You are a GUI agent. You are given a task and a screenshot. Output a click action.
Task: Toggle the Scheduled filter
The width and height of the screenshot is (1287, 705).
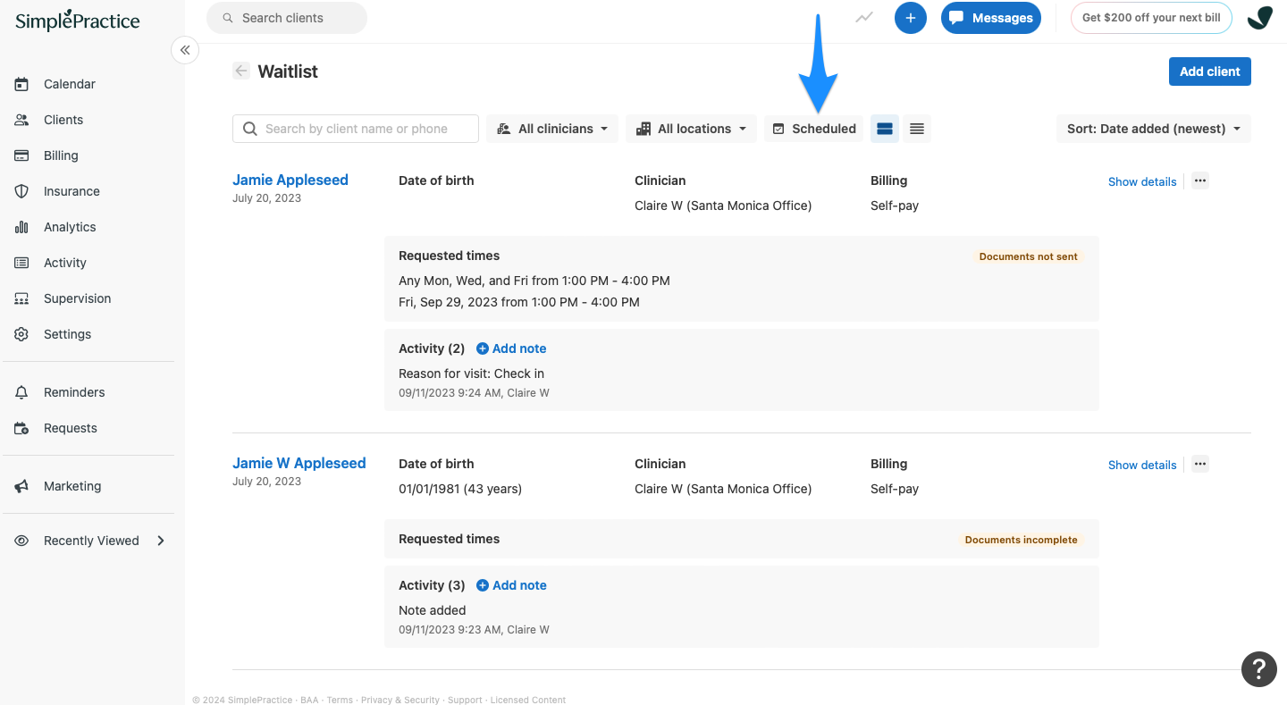click(814, 129)
